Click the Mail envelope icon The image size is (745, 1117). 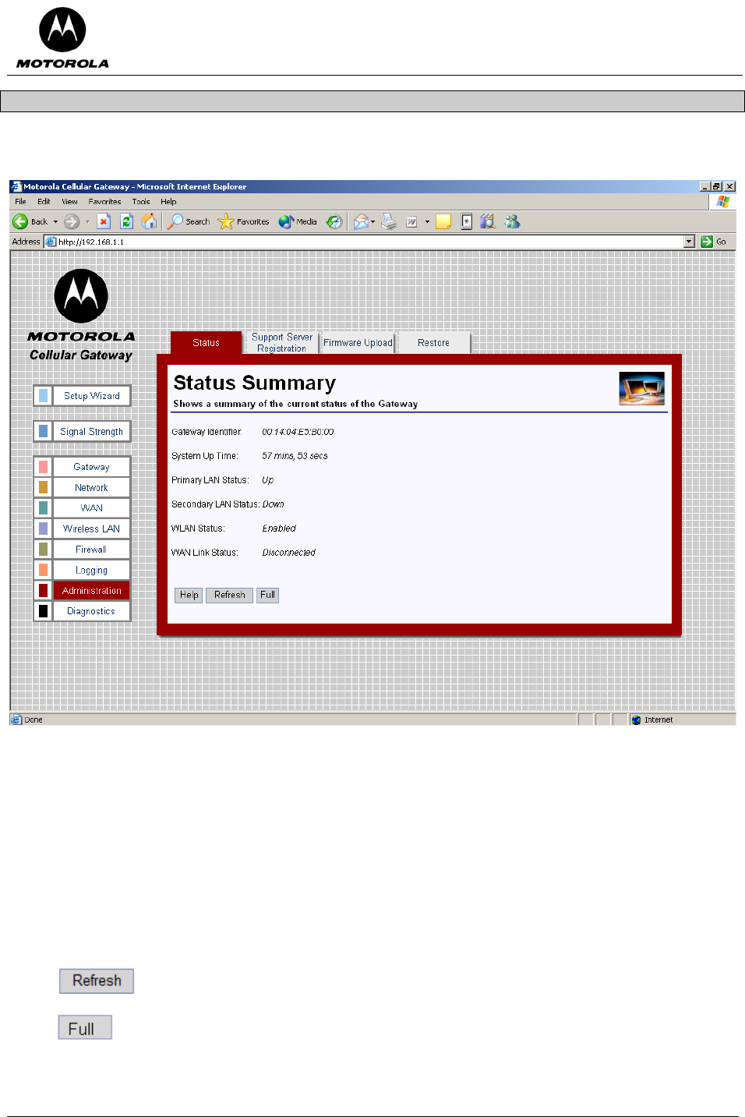click(361, 221)
